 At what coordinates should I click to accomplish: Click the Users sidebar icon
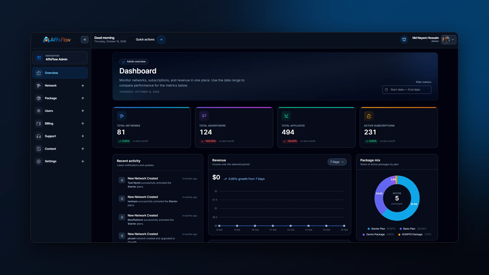[39, 111]
